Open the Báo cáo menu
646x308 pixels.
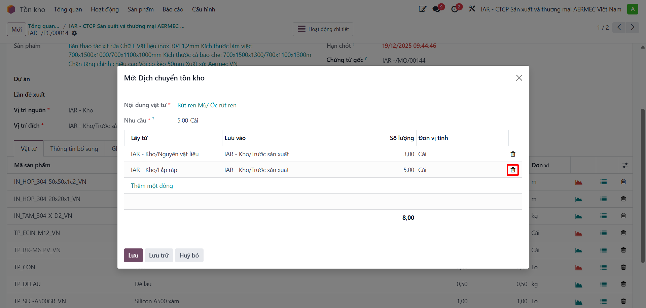click(173, 9)
